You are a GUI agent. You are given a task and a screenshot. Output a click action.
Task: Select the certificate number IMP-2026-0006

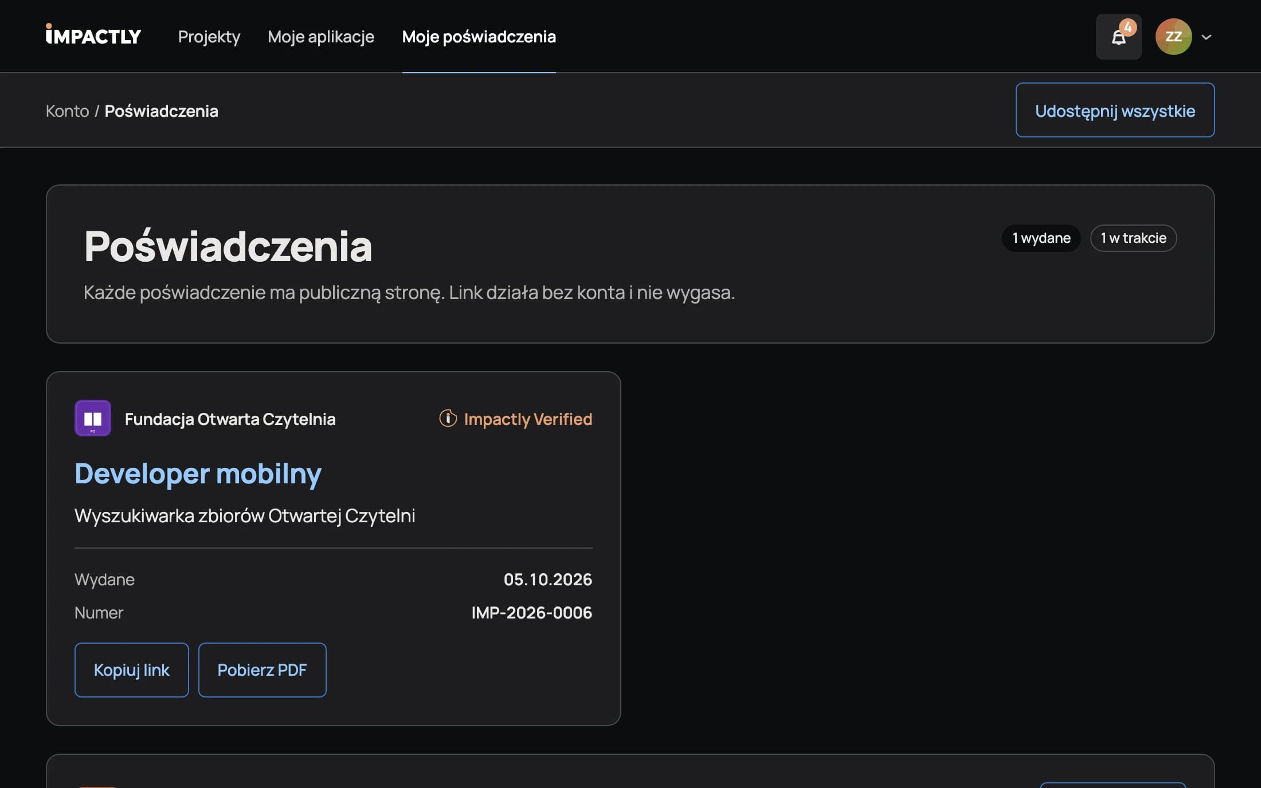[x=532, y=612]
